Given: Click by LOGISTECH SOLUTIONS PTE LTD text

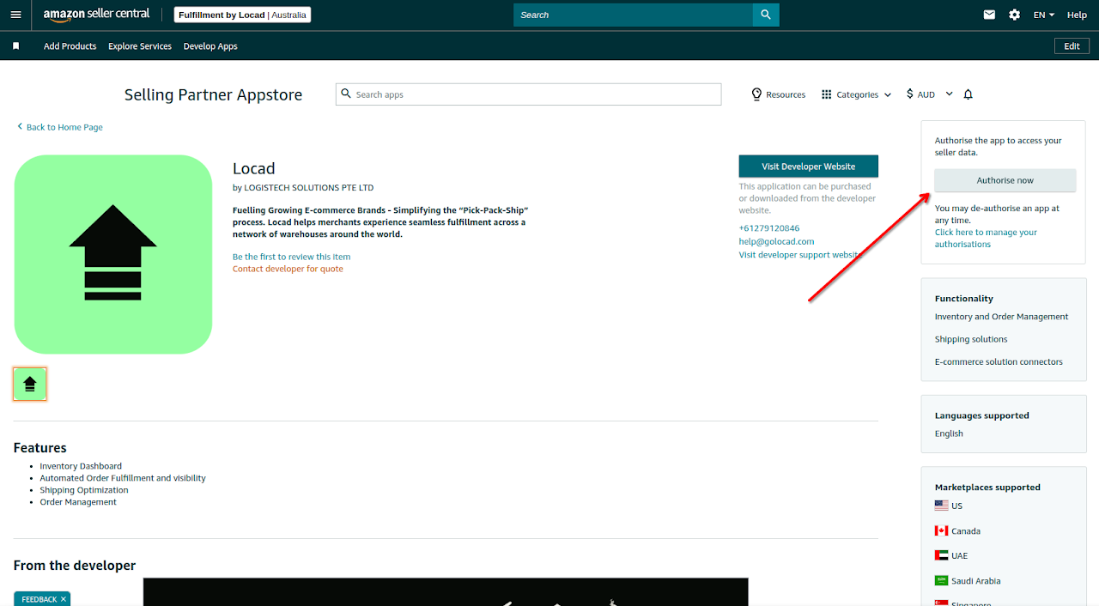Looking at the screenshot, I should point(303,187).
